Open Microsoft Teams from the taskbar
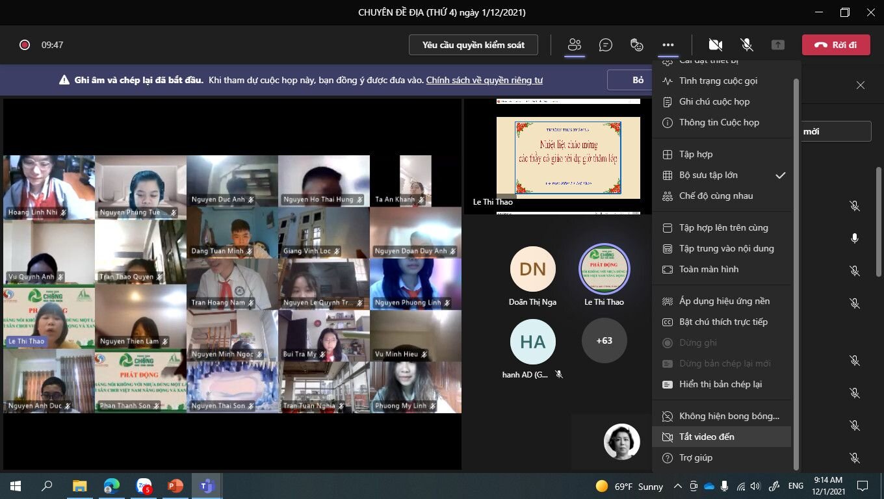Image resolution: width=884 pixels, height=499 pixels. [x=207, y=486]
